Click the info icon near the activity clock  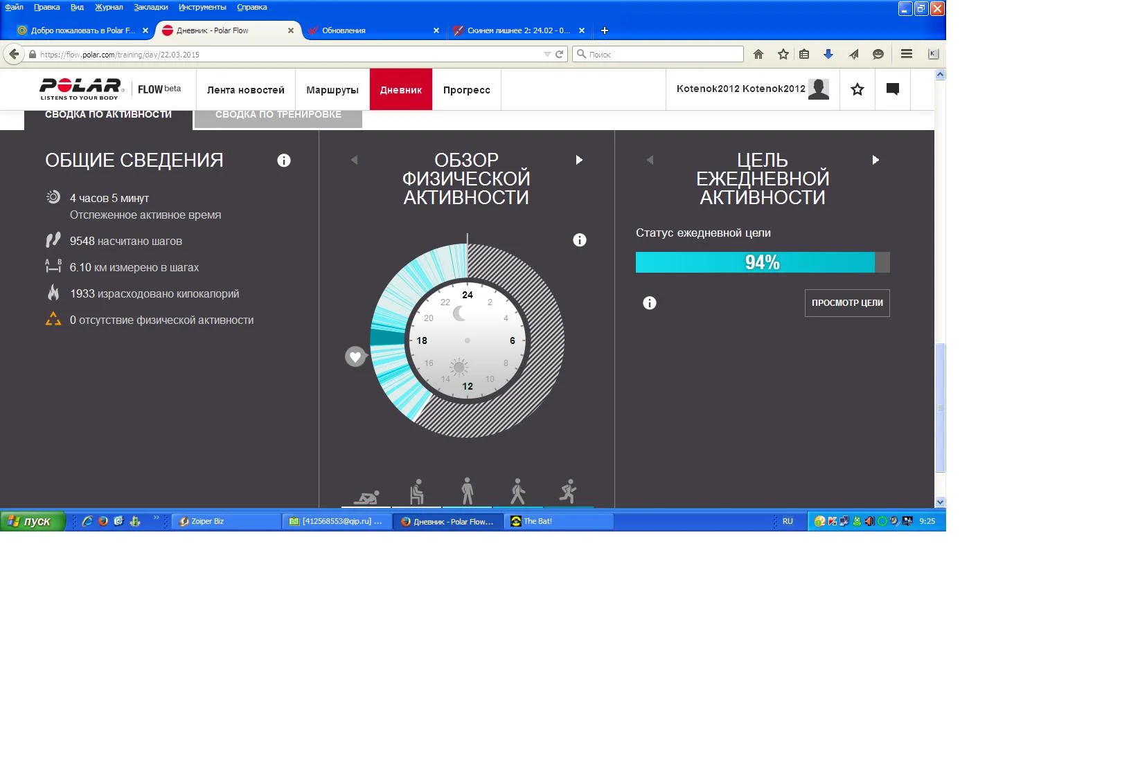pos(580,240)
